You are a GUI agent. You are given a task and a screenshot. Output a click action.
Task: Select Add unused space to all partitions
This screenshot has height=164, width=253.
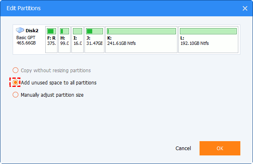point(16,82)
